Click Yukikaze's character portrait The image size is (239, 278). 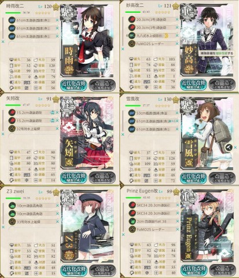tap(207, 134)
